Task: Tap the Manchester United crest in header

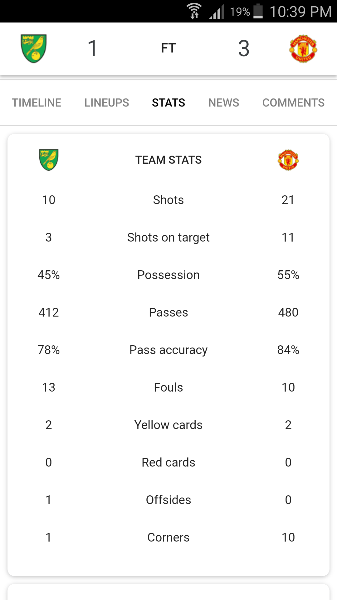Action: pos(303,49)
